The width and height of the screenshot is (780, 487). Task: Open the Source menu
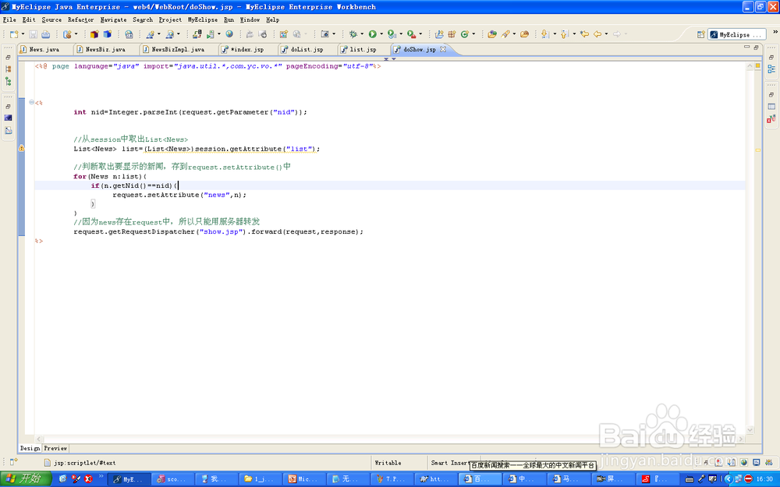click(51, 20)
